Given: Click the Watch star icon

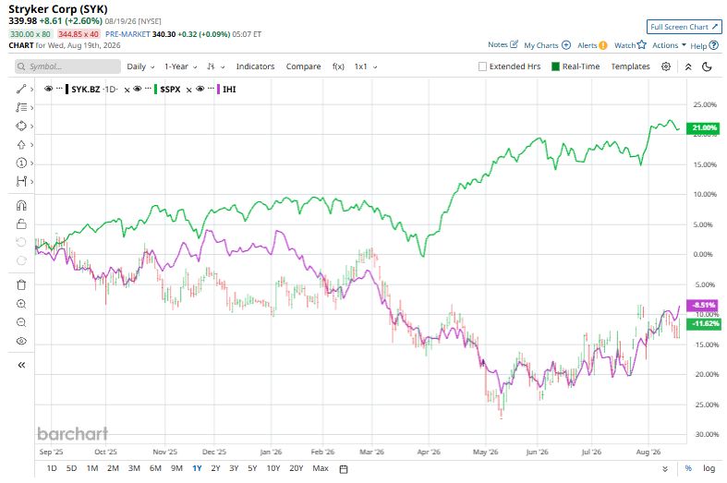Looking at the screenshot, I should [x=642, y=45].
